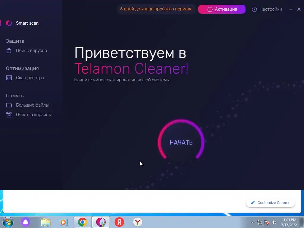This screenshot has height=228, width=304.
Task: Close the Telamon Cleaner window
Action: [x=299, y=9]
